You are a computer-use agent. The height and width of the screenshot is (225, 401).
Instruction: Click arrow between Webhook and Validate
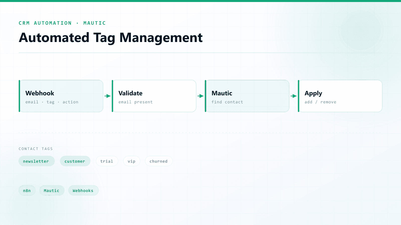[x=108, y=96]
